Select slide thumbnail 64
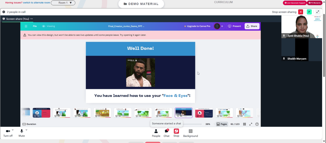This screenshot has height=143, width=326. (244, 113)
